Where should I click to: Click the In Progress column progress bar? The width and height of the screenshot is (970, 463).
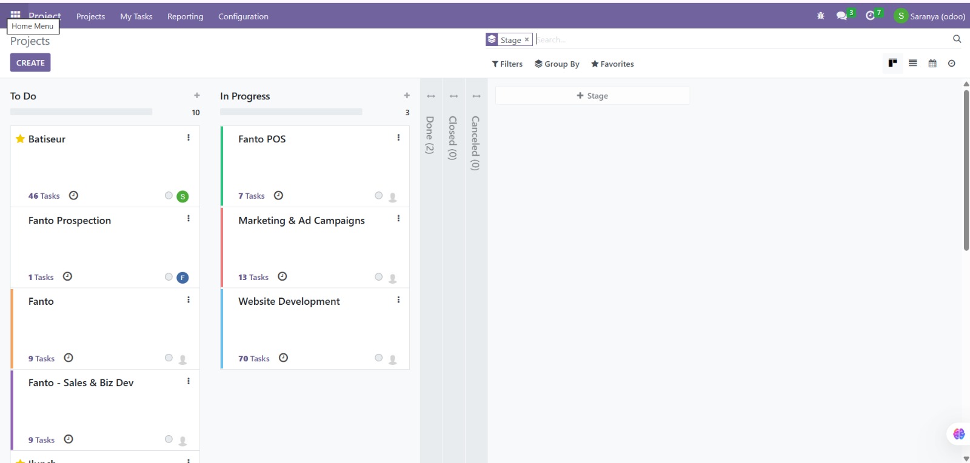[x=291, y=112]
